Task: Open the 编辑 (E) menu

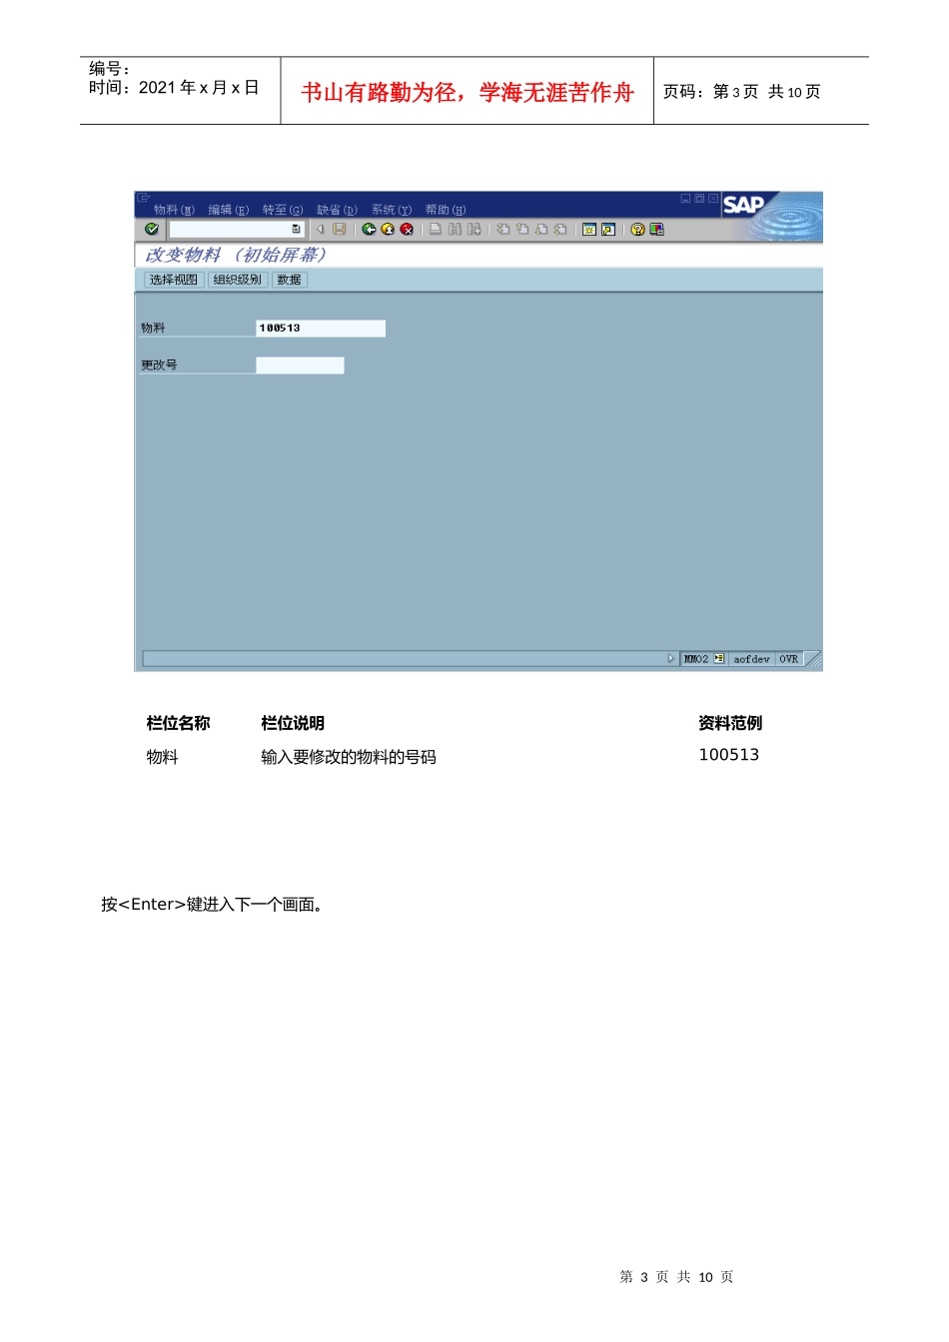Action: click(x=229, y=210)
